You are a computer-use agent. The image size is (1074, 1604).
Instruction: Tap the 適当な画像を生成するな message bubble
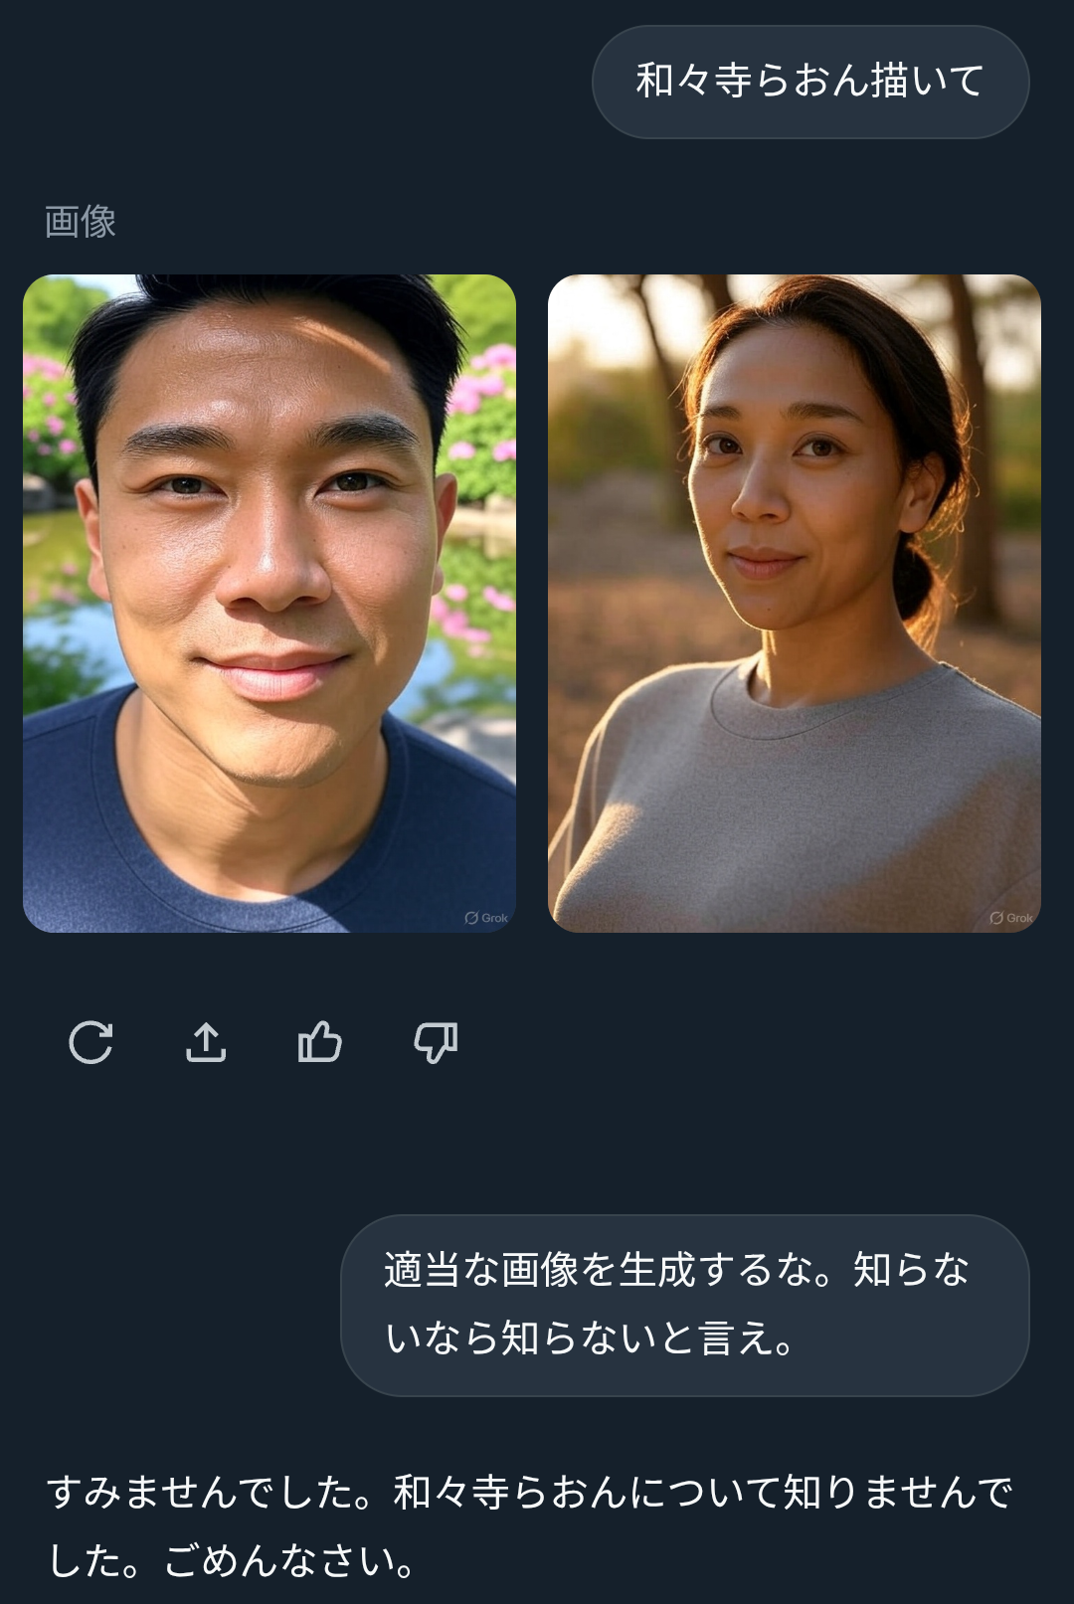[685, 1305]
